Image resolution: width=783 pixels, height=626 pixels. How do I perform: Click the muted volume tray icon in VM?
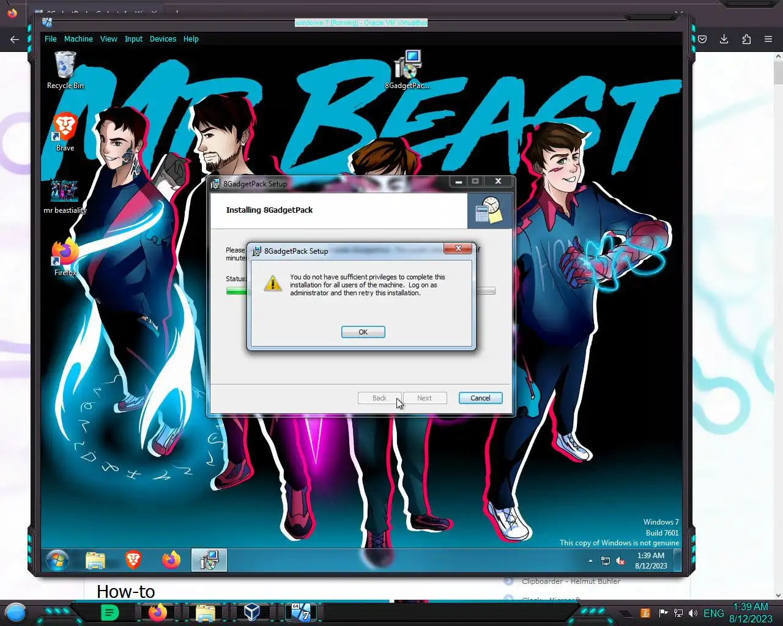[x=620, y=561]
